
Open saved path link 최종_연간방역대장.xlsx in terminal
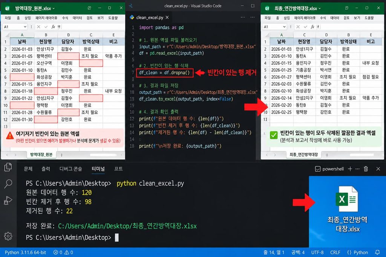[127, 226]
